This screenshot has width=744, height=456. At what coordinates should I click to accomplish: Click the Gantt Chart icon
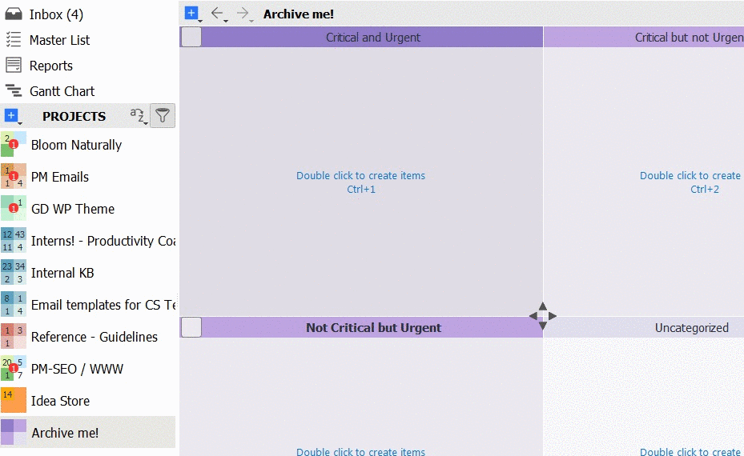pos(13,91)
